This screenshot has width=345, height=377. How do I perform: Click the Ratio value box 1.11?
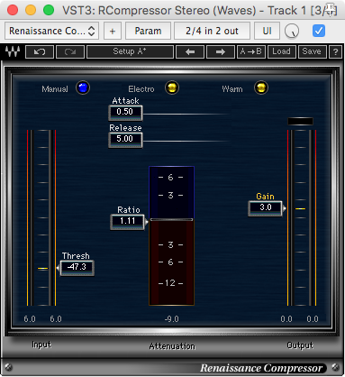(128, 222)
